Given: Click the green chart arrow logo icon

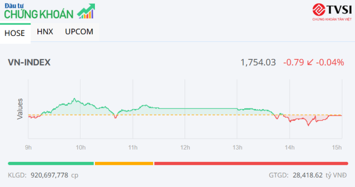Looking at the screenshot, I should point(86,11).
